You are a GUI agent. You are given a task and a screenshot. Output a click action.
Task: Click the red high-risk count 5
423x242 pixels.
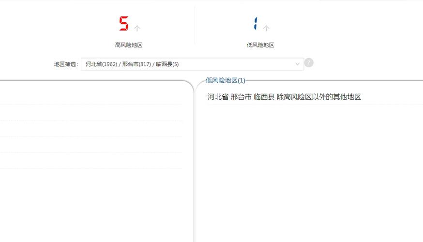point(124,23)
